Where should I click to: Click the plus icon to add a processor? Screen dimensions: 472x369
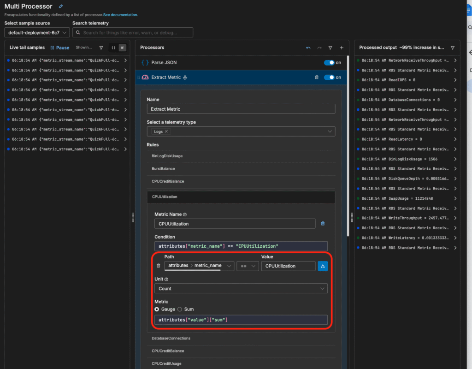[x=342, y=48]
